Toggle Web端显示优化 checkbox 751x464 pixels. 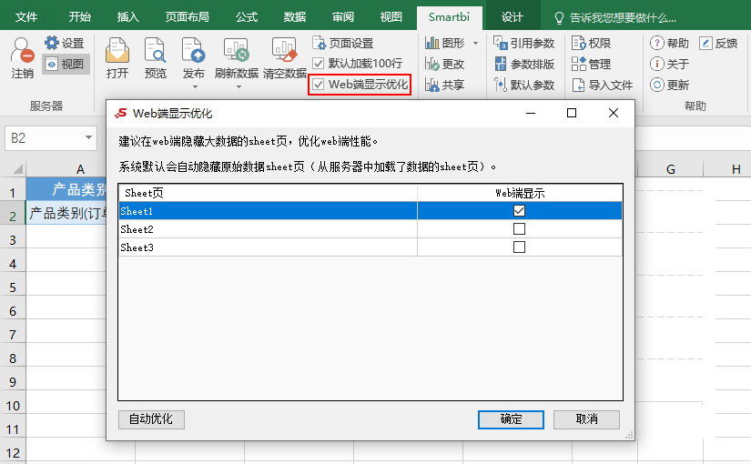(x=318, y=85)
